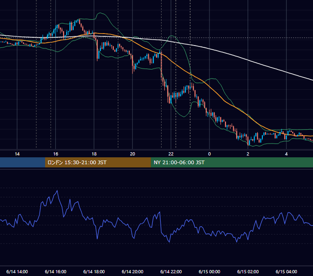Viewport: 313px width, 276px height.
Task: Click the blue session bar before ロンドン
Action: (23, 162)
